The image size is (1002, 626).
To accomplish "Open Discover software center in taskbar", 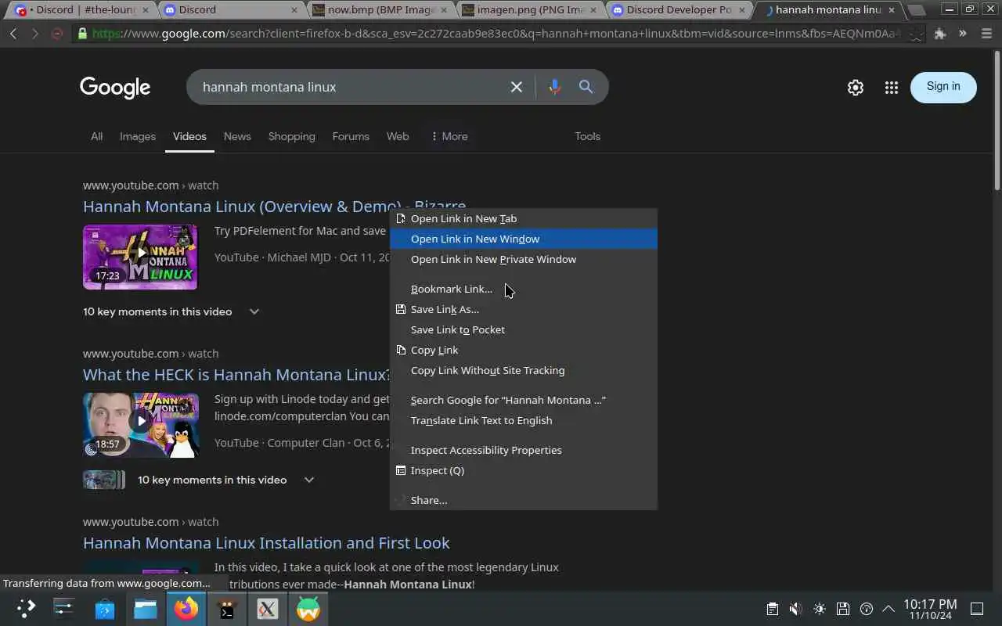I will point(105,609).
